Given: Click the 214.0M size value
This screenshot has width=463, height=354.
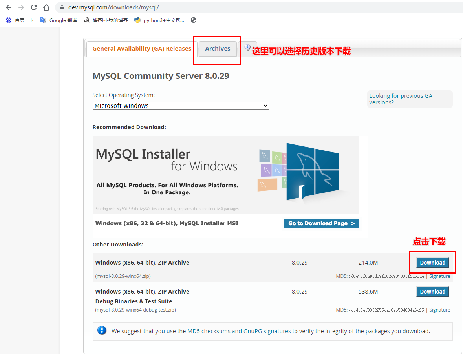Looking at the screenshot, I should [x=368, y=263].
